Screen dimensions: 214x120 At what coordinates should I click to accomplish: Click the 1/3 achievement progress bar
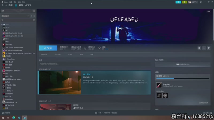click(183, 78)
